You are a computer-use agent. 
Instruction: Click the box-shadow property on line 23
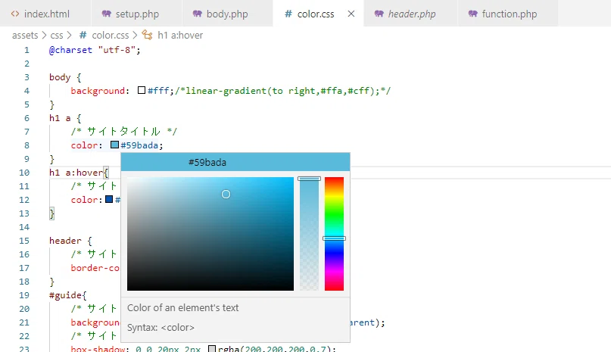tap(98, 349)
